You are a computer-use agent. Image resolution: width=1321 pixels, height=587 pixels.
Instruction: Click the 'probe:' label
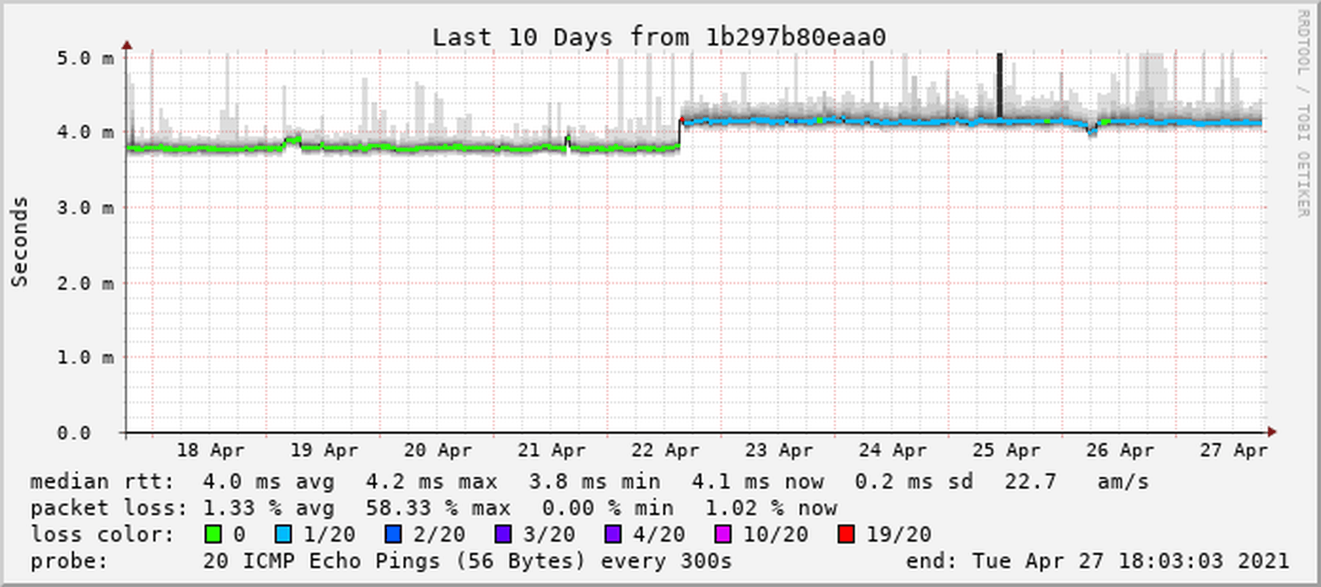click(x=69, y=561)
